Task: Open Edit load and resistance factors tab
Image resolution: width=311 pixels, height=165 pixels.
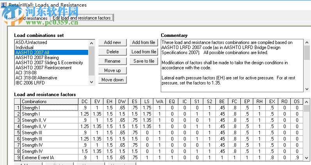Action: (82, 18)
